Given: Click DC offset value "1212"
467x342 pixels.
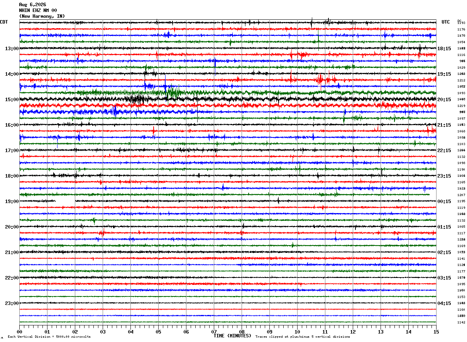Looking at the screenshot, I should (x=461, y=80).
